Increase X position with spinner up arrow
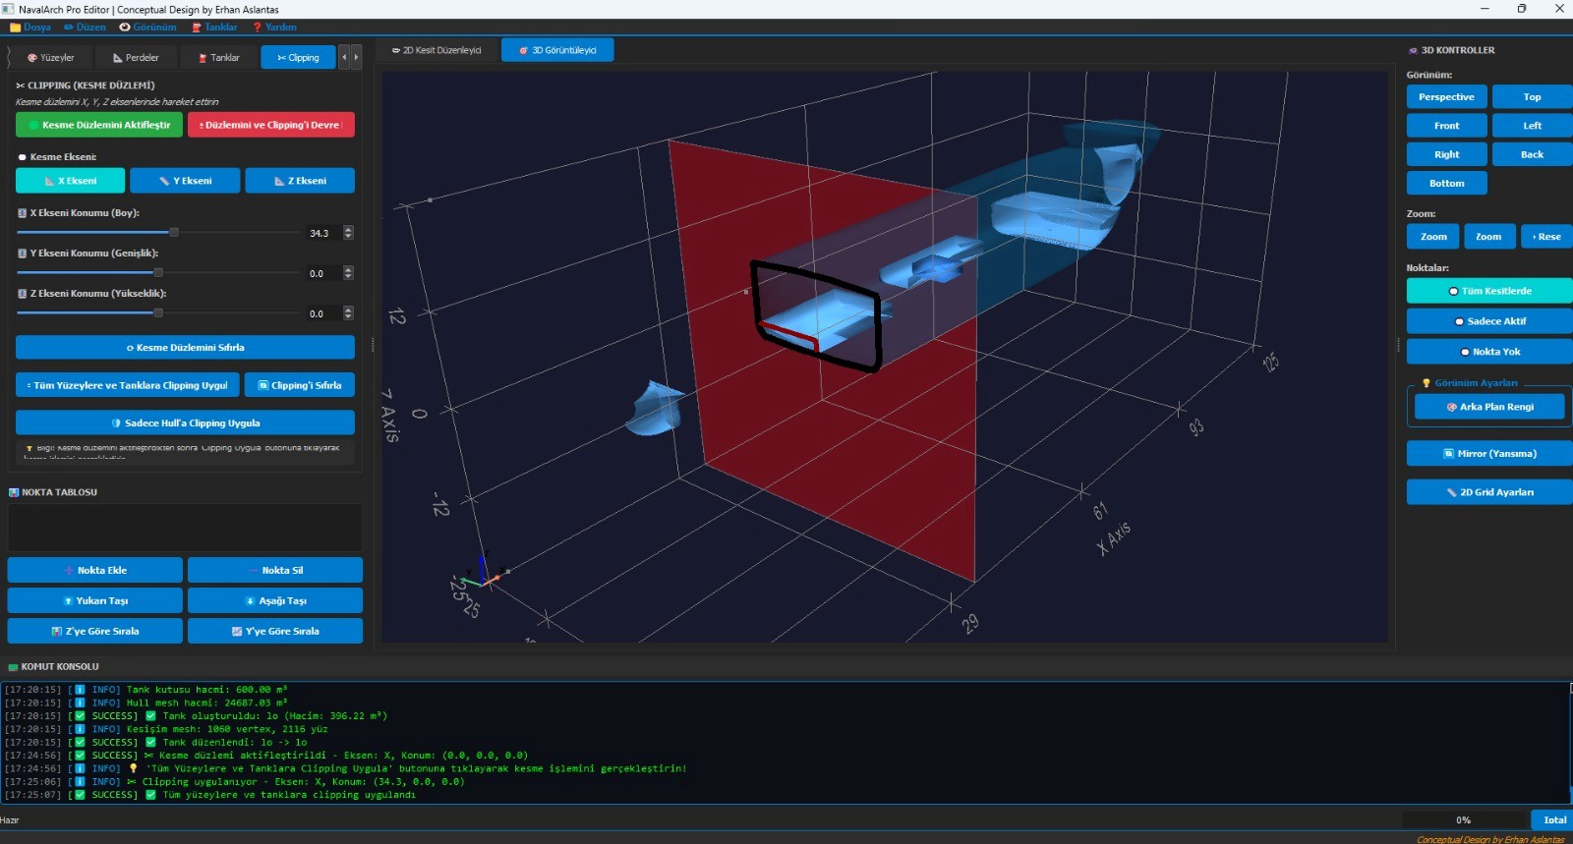 [x=348, y=230]
